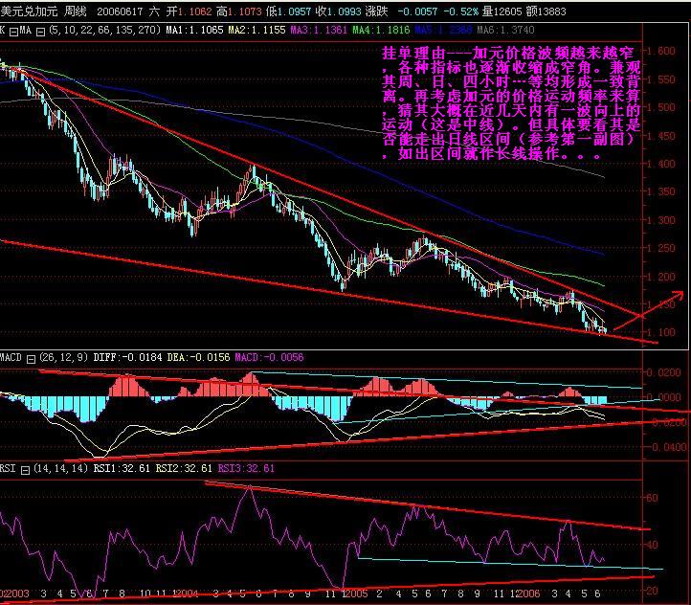Screen dimensions: 691x605
Task: Collapse the MA indicator box
Action: (40, 32)
